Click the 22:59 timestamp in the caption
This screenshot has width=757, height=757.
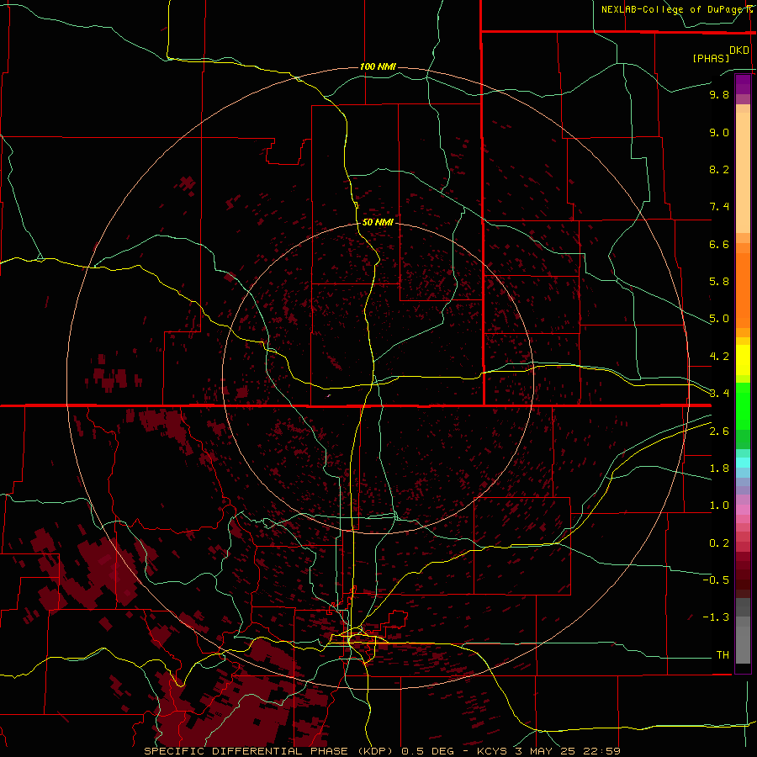click(601, 751)
